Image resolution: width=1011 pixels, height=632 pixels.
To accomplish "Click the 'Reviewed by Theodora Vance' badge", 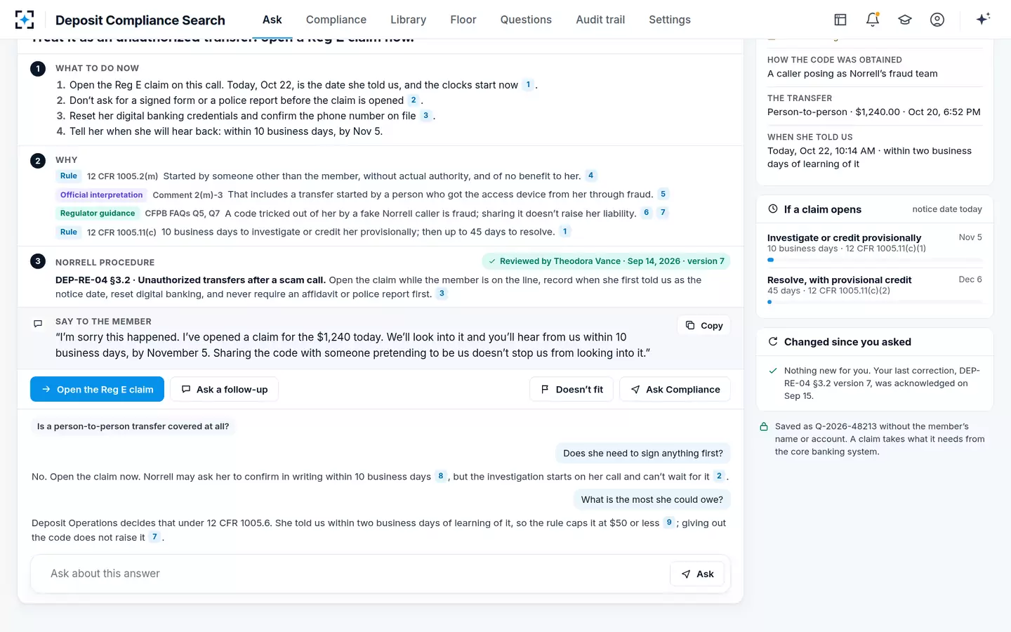I will (607, 261).
